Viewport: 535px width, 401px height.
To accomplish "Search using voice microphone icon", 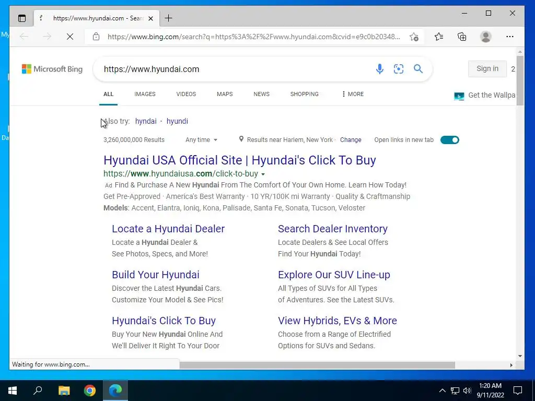I will tap(379, 69).
